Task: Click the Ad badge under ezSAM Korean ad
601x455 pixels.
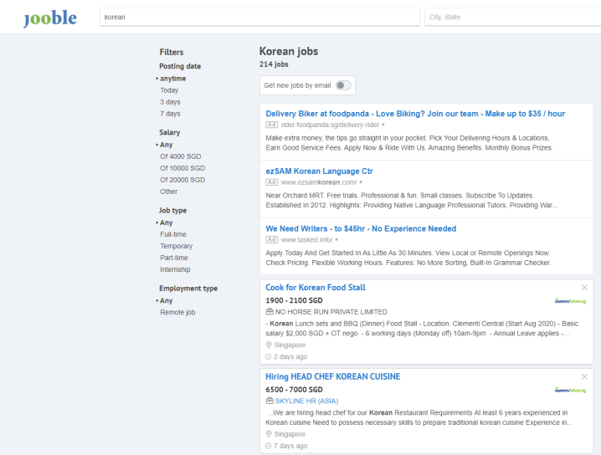Action: pyautogui.click(x=272, y=182)
